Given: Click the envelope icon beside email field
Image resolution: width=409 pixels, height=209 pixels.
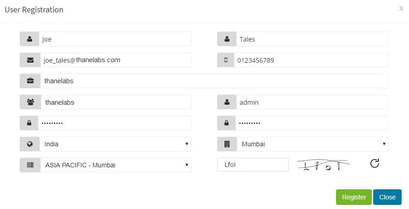Looking at the screenshot, I should 30,60.
